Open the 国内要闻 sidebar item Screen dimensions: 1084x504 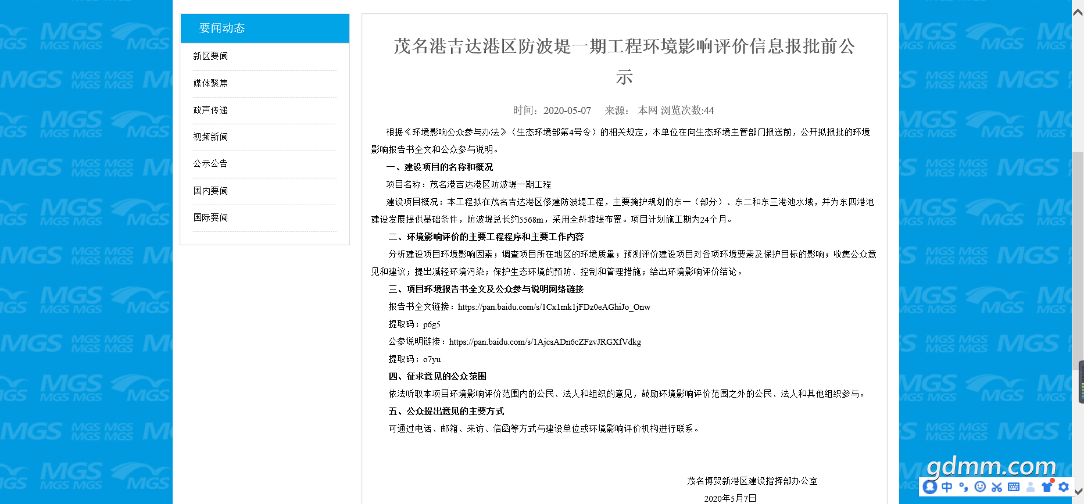(x=210, y=191)
